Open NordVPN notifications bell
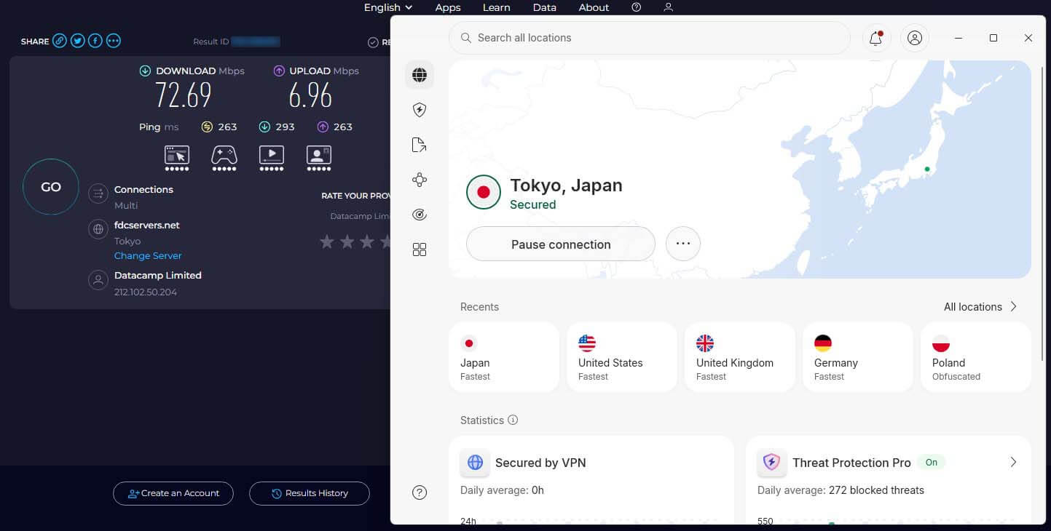 876,38
